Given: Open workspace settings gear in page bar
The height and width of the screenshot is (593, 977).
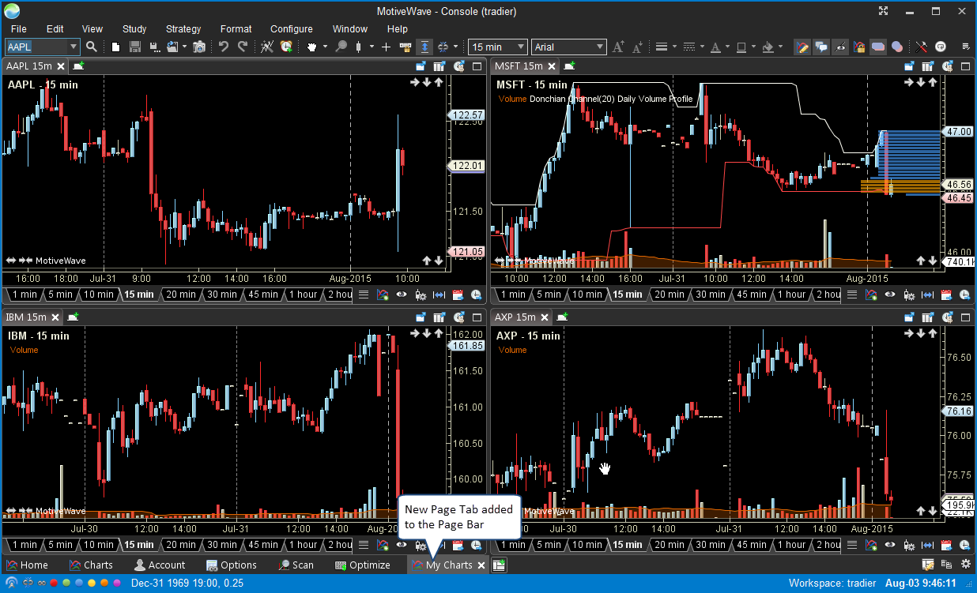Looking at the screenshot, I should click(965, 565).
